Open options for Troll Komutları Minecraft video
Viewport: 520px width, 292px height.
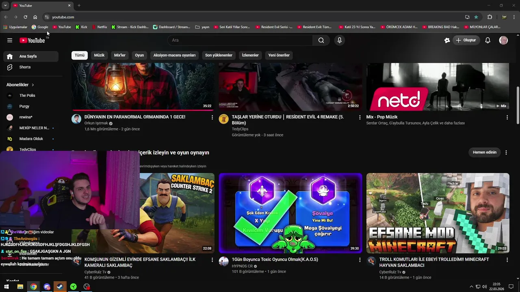tap(507, 260)
